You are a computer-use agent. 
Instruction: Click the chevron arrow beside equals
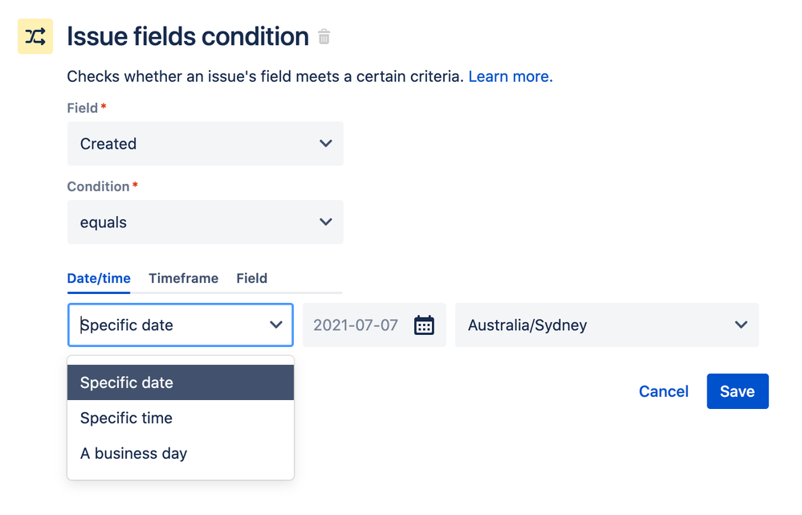pos(325,223)
